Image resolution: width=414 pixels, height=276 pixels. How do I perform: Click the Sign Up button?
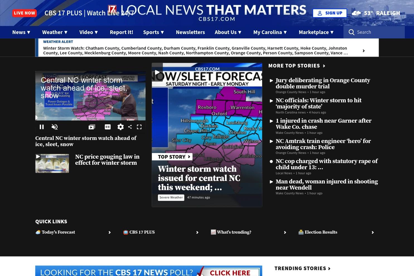tap(330, 13)
